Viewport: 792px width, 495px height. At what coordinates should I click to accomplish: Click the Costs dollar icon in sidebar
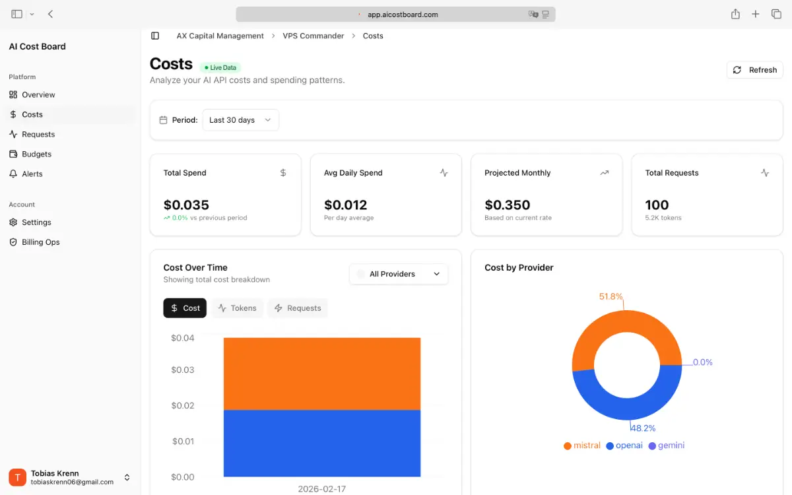coord(13,114)
